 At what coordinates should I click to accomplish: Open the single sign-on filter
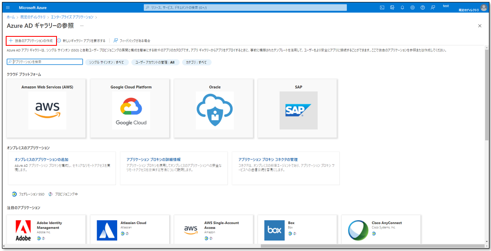(107, 62)
